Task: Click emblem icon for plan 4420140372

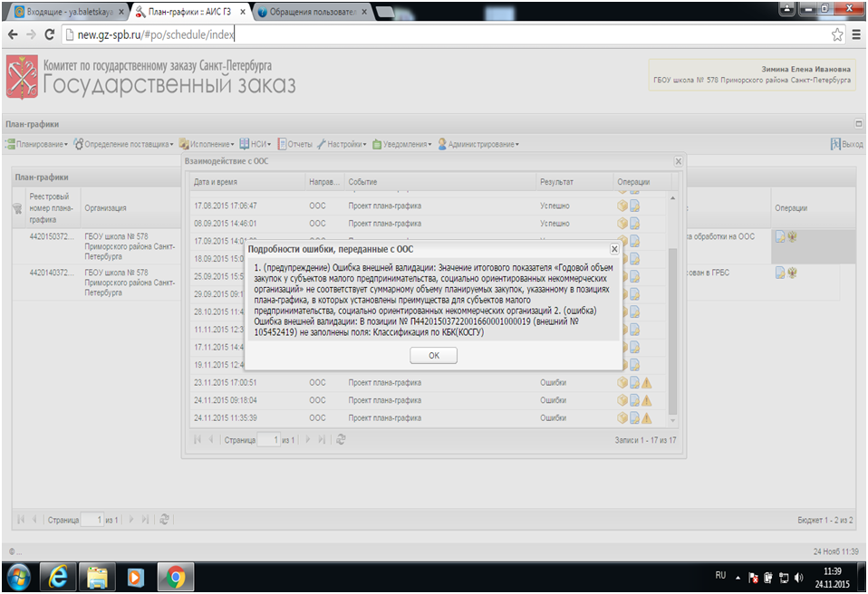Action: pos(792,273)
